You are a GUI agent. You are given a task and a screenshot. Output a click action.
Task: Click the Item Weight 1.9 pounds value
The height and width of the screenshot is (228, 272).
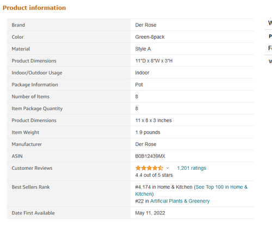147,132
